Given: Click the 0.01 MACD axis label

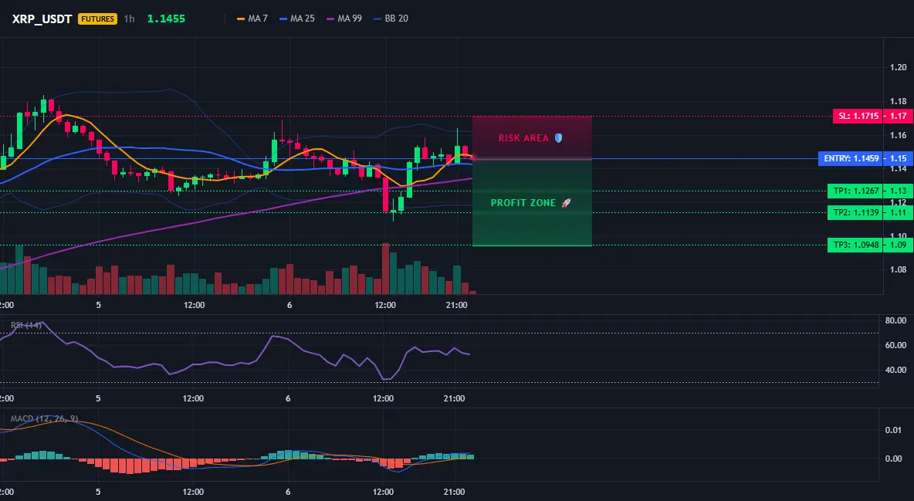Looking at the screenshot, I should [x=893, y=430].
